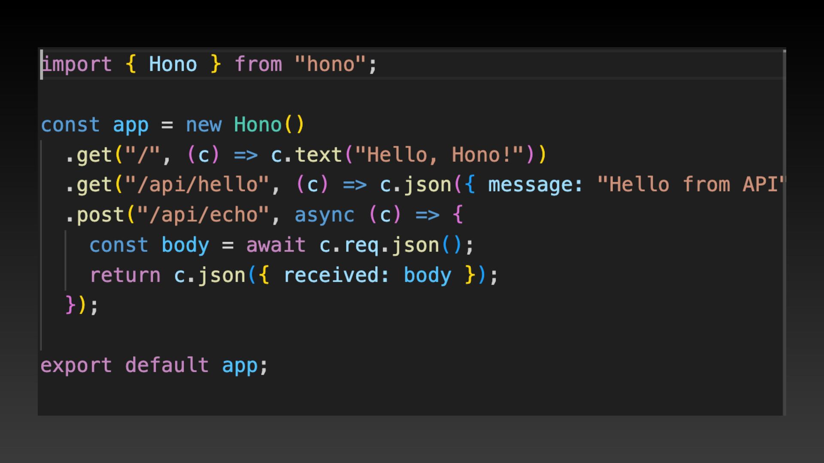Image resolution: width=824 pixels, height=463 pixels.
Task: Click the word import on line one
Action: tap(77, 65)
